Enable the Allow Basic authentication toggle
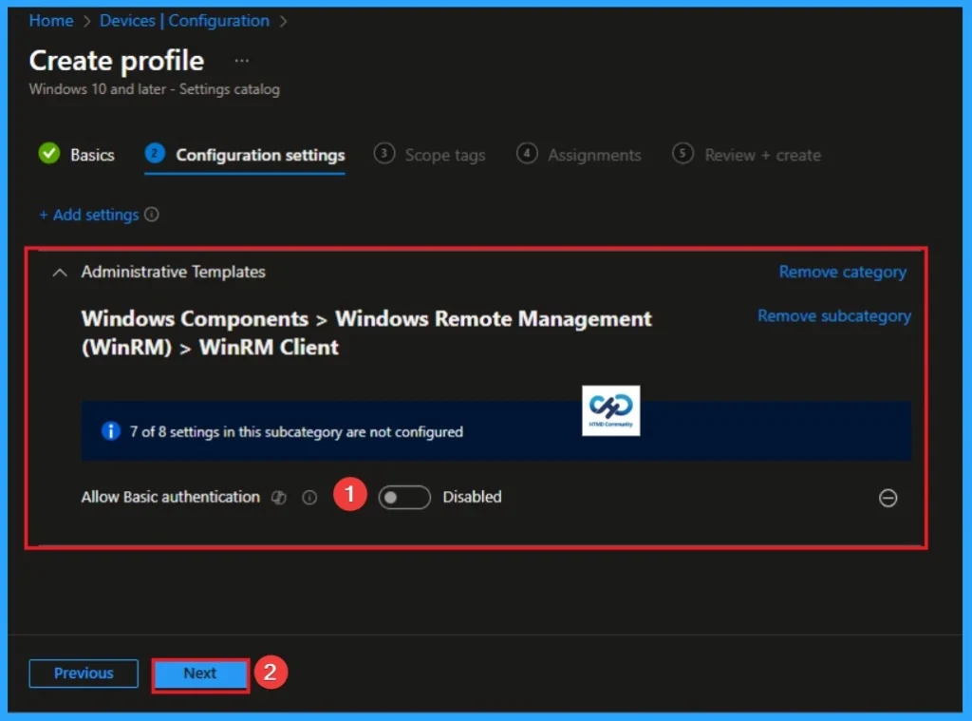Image resolution: width=972 pixels, height=721 pixels. [404, 497]
